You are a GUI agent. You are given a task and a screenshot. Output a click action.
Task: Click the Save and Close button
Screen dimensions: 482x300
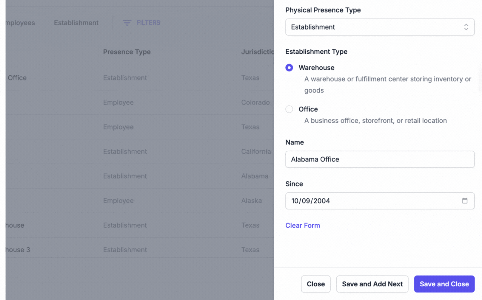444,284
